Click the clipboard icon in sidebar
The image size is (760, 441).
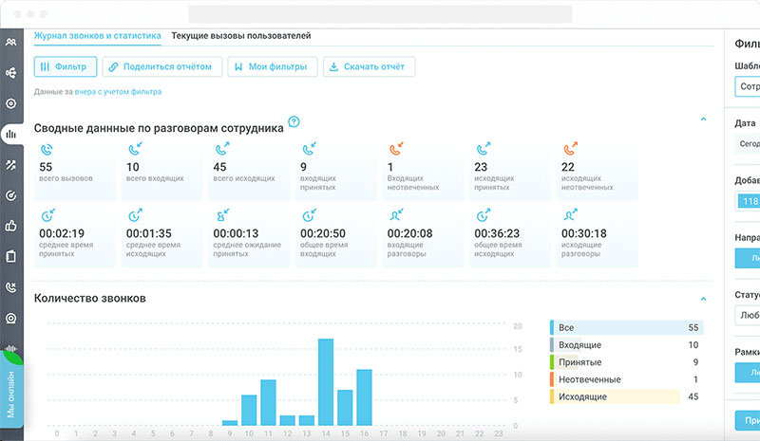click(11, 256)
